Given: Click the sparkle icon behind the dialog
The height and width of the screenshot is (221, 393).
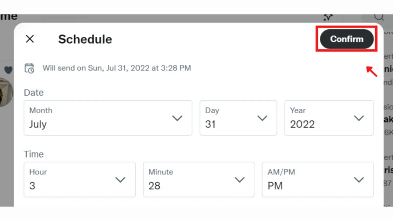Looking at the screenshot, I should [329, 17].
